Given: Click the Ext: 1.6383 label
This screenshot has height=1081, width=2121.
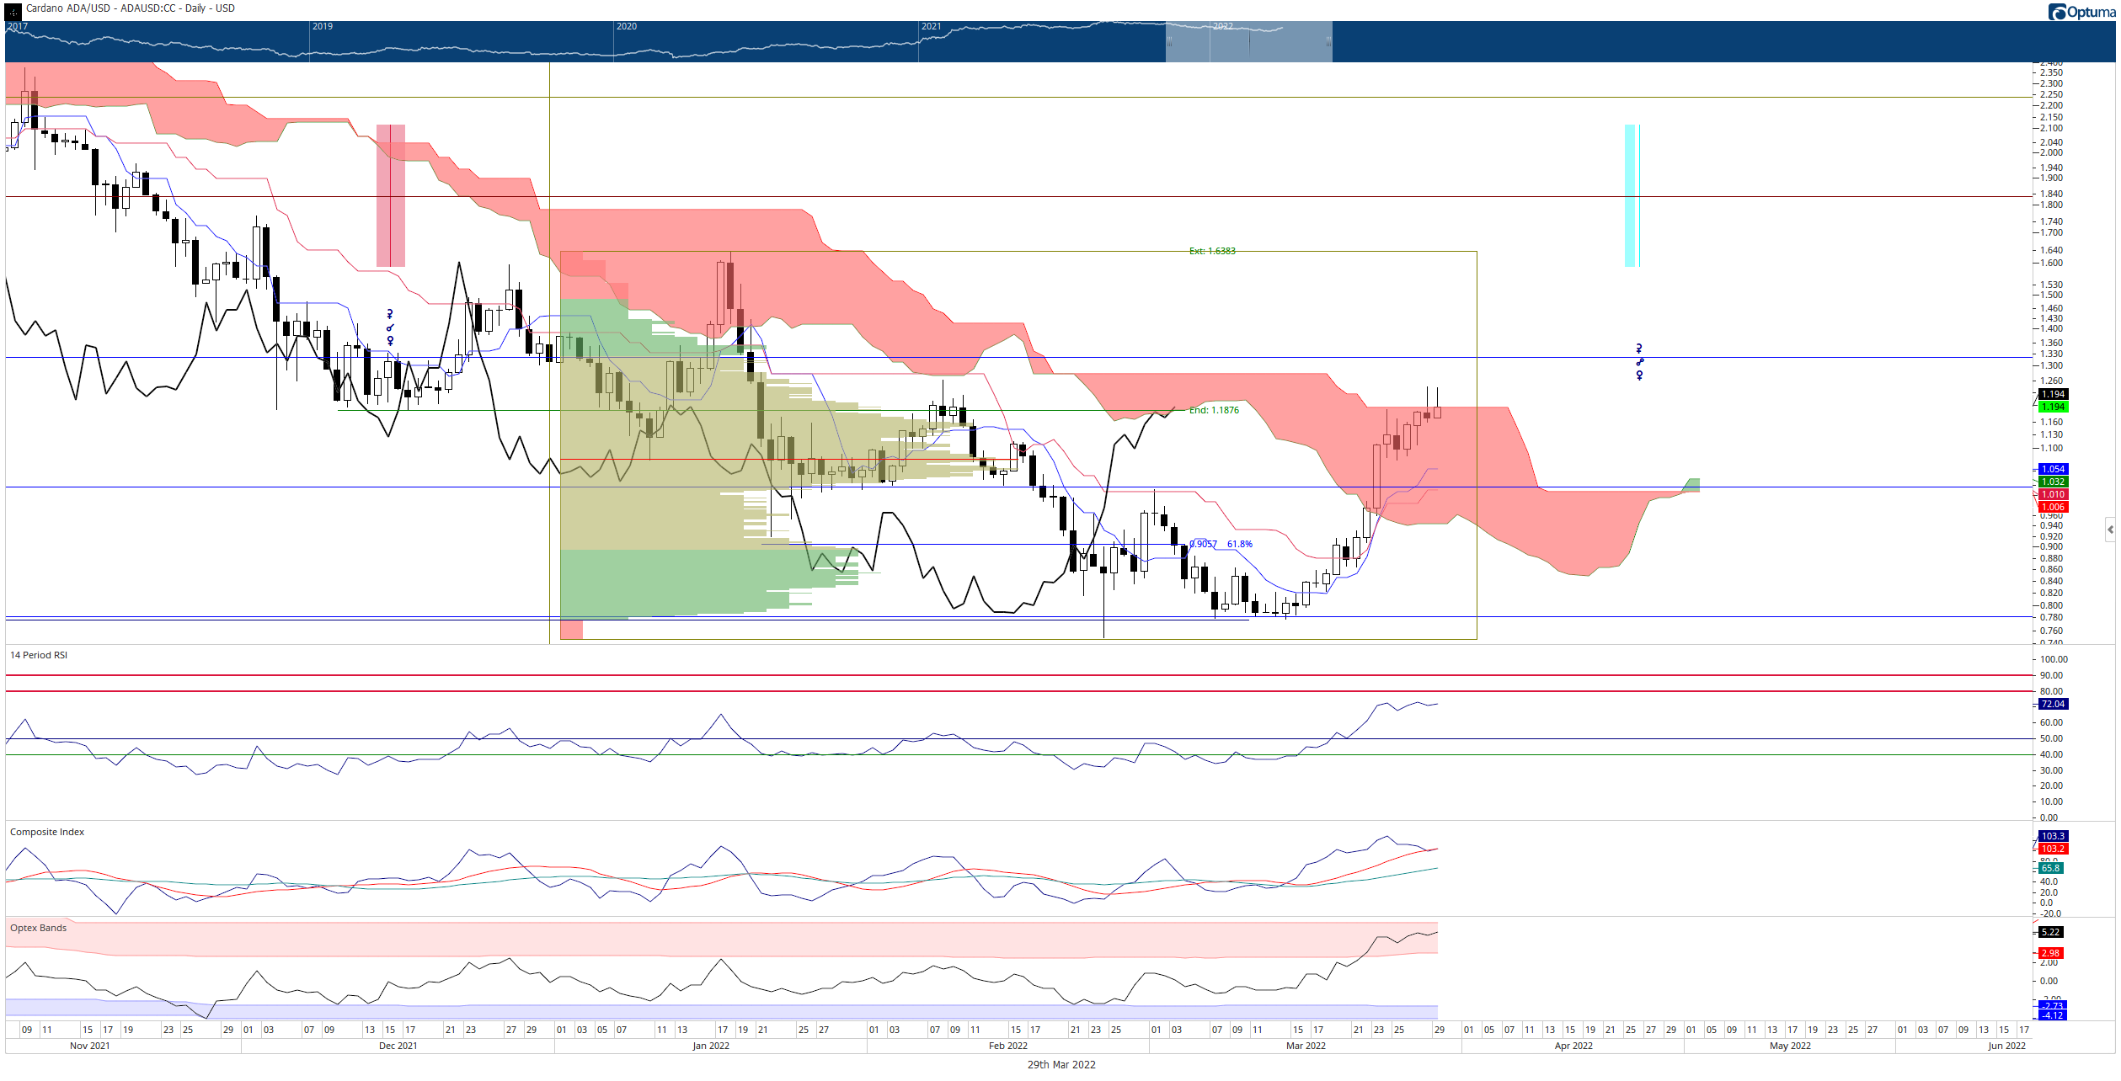Looking at the screenshot, I should tap(1212, 251).
